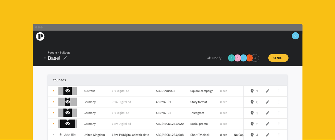Open location pin for Short TV clock row
Viewport: 335px width, 140px height.
(x=252, y=135)
